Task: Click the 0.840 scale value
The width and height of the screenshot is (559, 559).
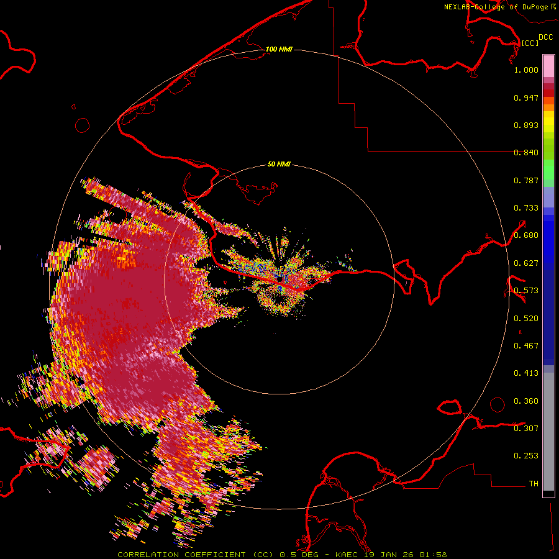Action: point(526,153)
